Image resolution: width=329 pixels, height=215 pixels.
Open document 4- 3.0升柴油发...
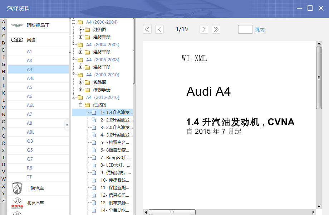click(117, 135)
